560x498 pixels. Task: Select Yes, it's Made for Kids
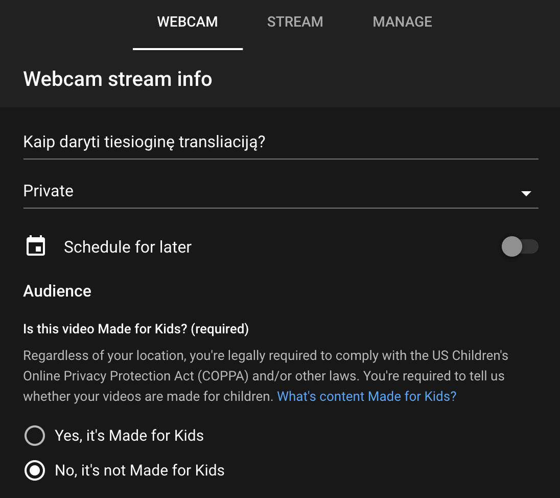pyautogui.click(x=35, y=436)
